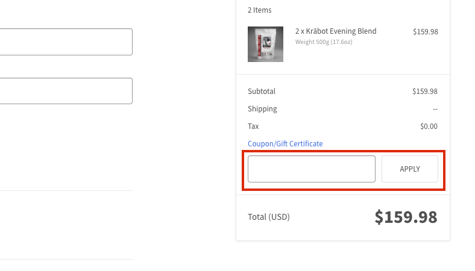The height and width of the screenshot is (271, 475).
Task: Click the Shipping label
Action: pyautogui.click(x=262, y=109)
